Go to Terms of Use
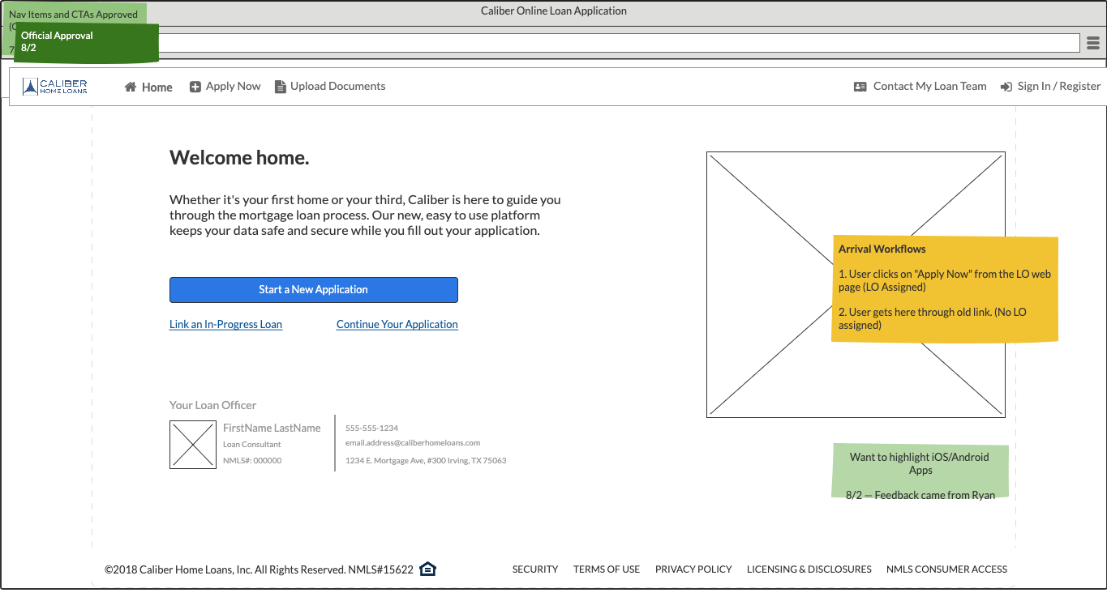The width and height of the screenshot is (1107, 597). point(607,569)
